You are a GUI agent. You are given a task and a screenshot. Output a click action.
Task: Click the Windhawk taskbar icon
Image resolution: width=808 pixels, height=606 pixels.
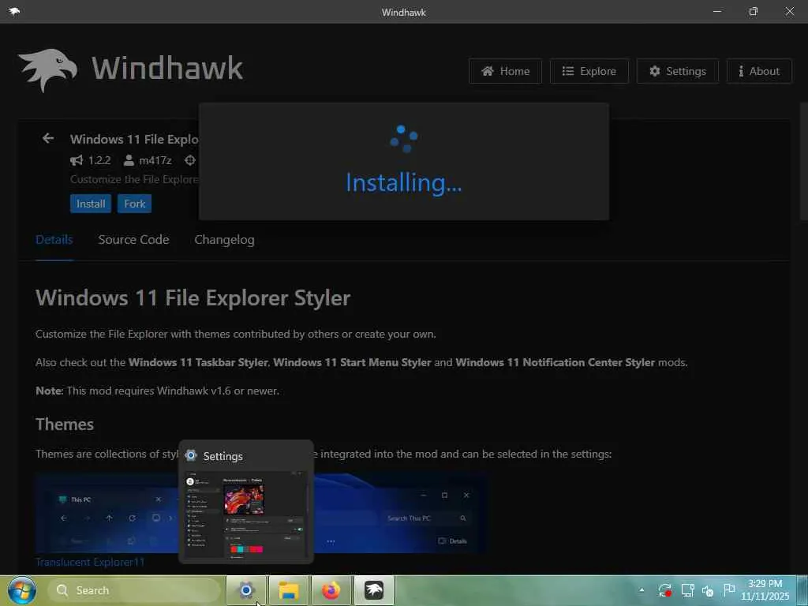tap(374, 590)
